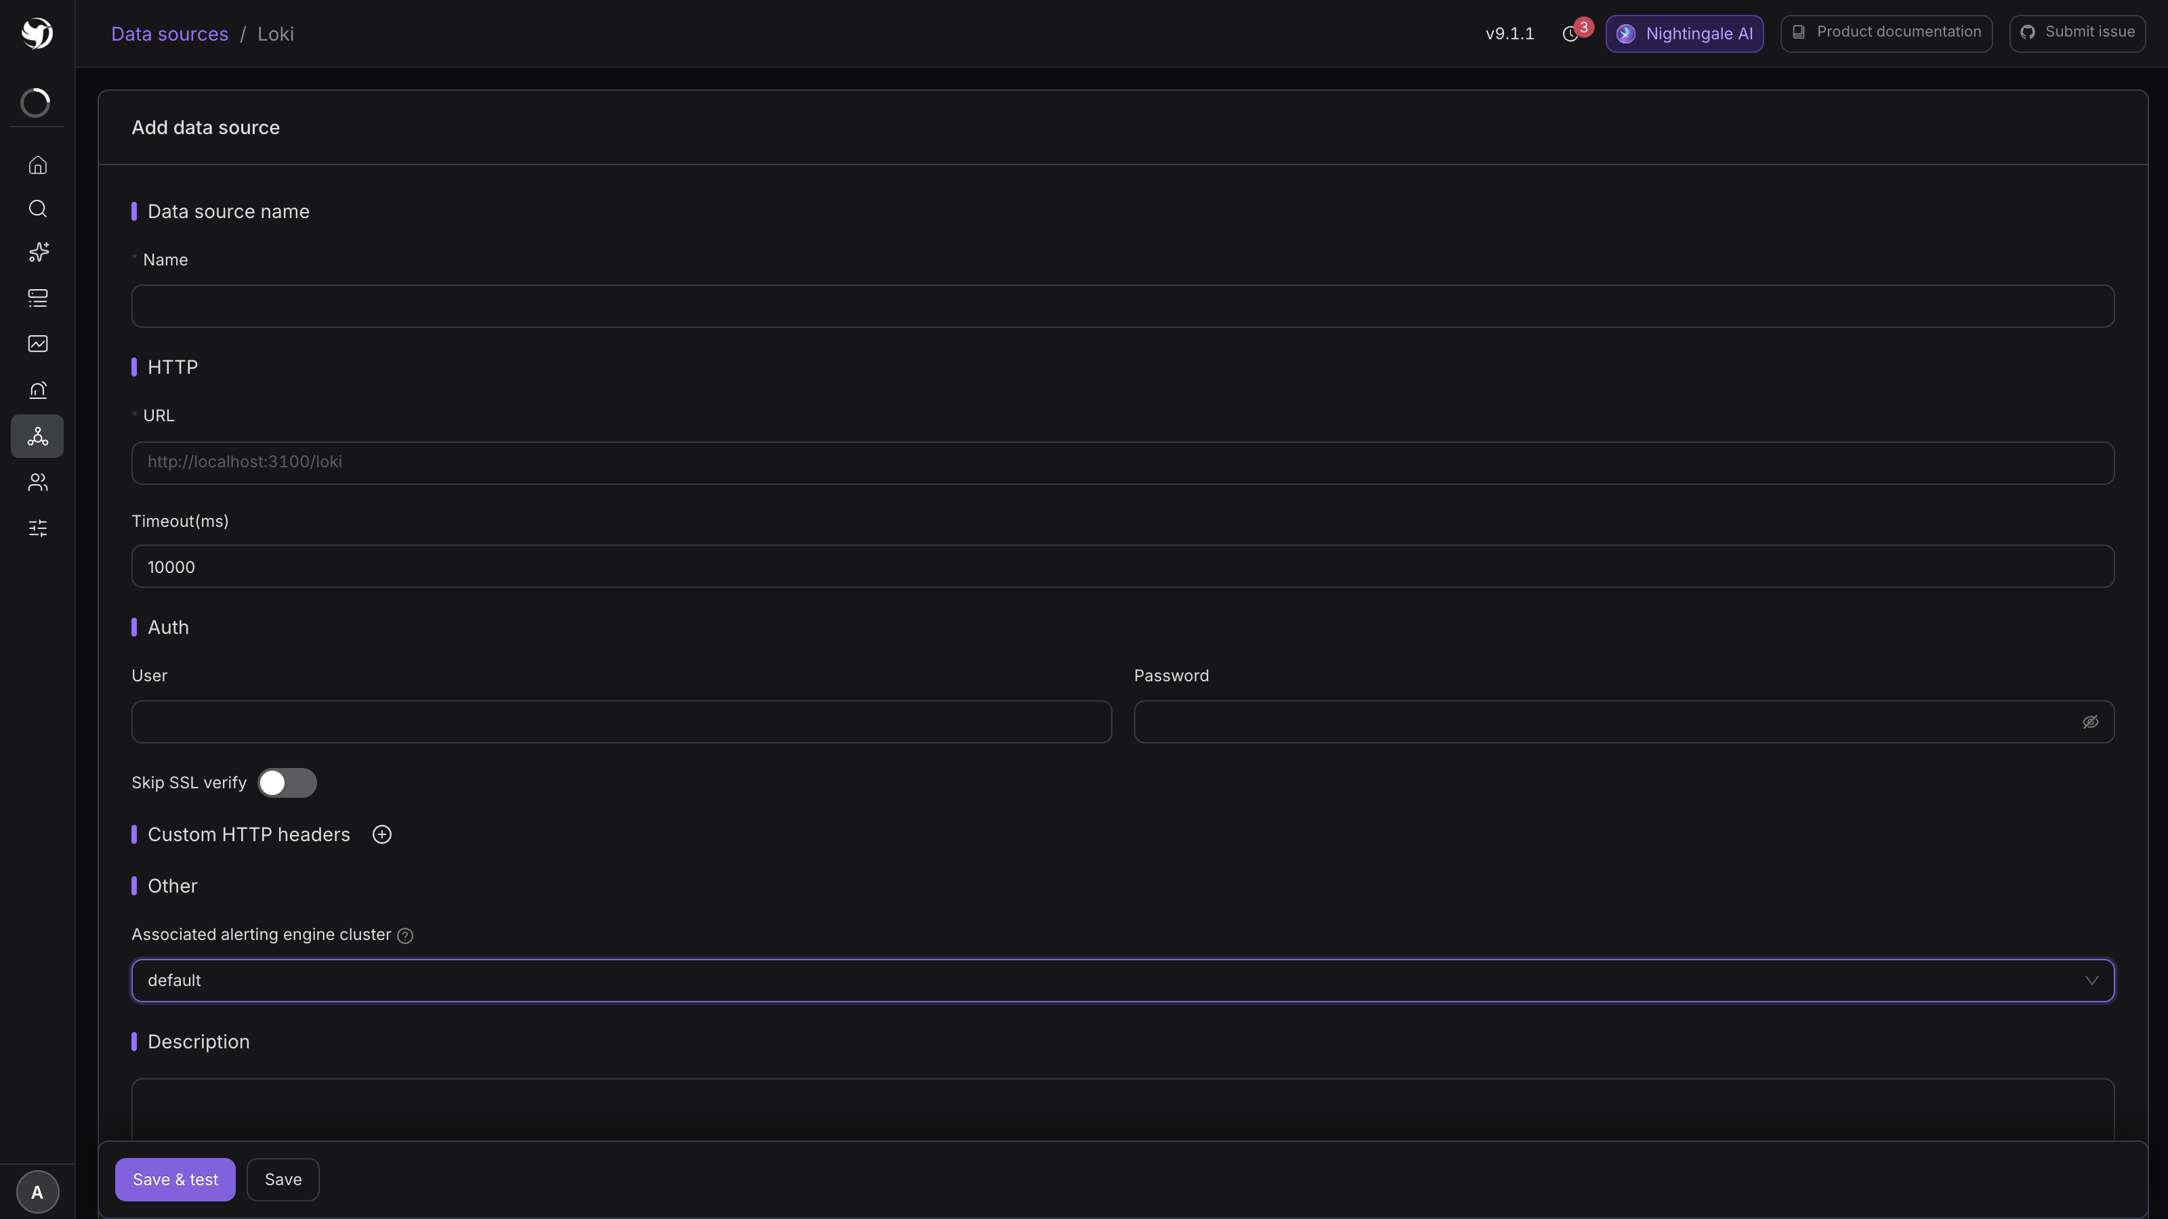Click the user avatar A
Viewport: 2168px width, 1219px height.
click(37, 1192)
